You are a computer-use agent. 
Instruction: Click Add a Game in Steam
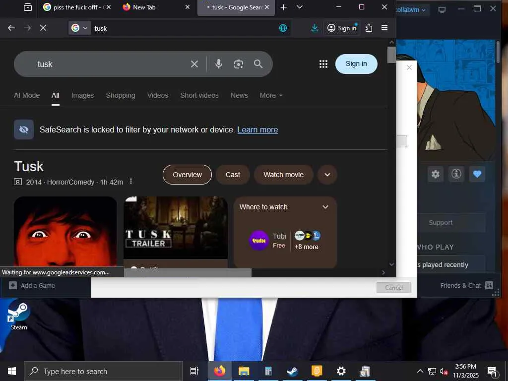tap(32, 285)
